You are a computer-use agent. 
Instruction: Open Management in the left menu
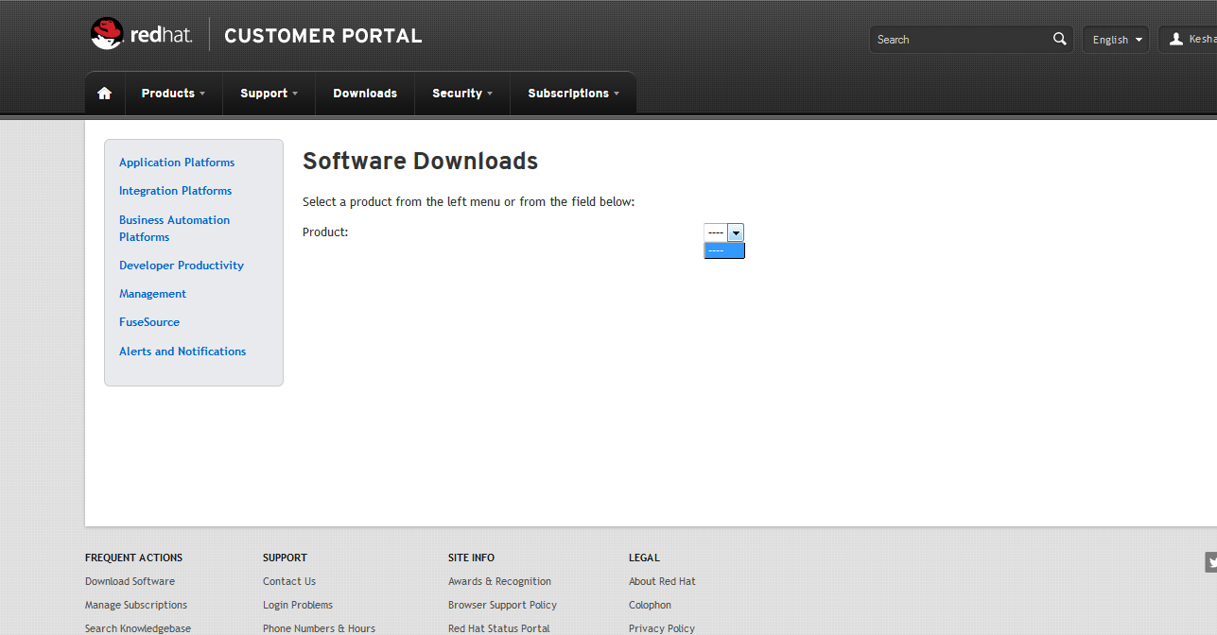click(x=152, y=294)
